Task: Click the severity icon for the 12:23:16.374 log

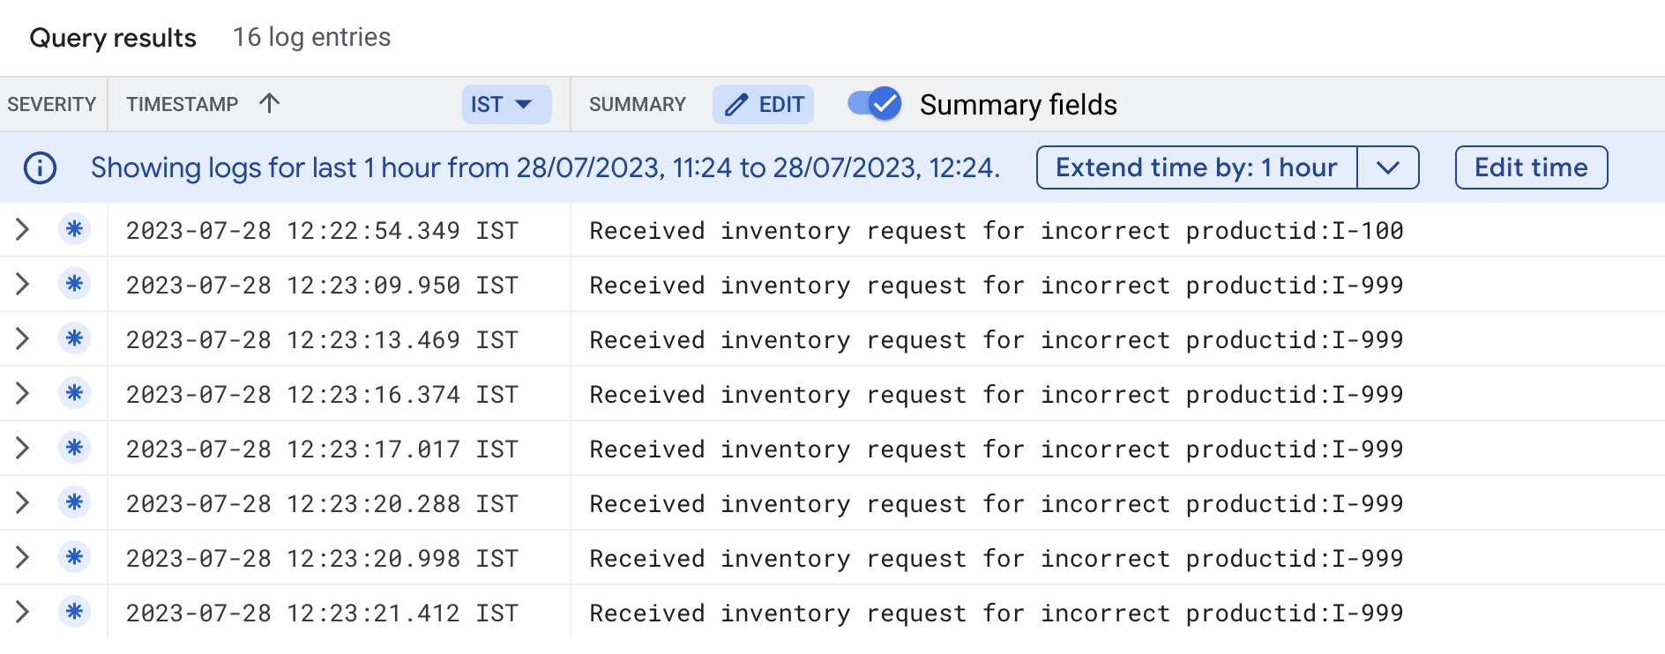Action: tap(74, 394)
